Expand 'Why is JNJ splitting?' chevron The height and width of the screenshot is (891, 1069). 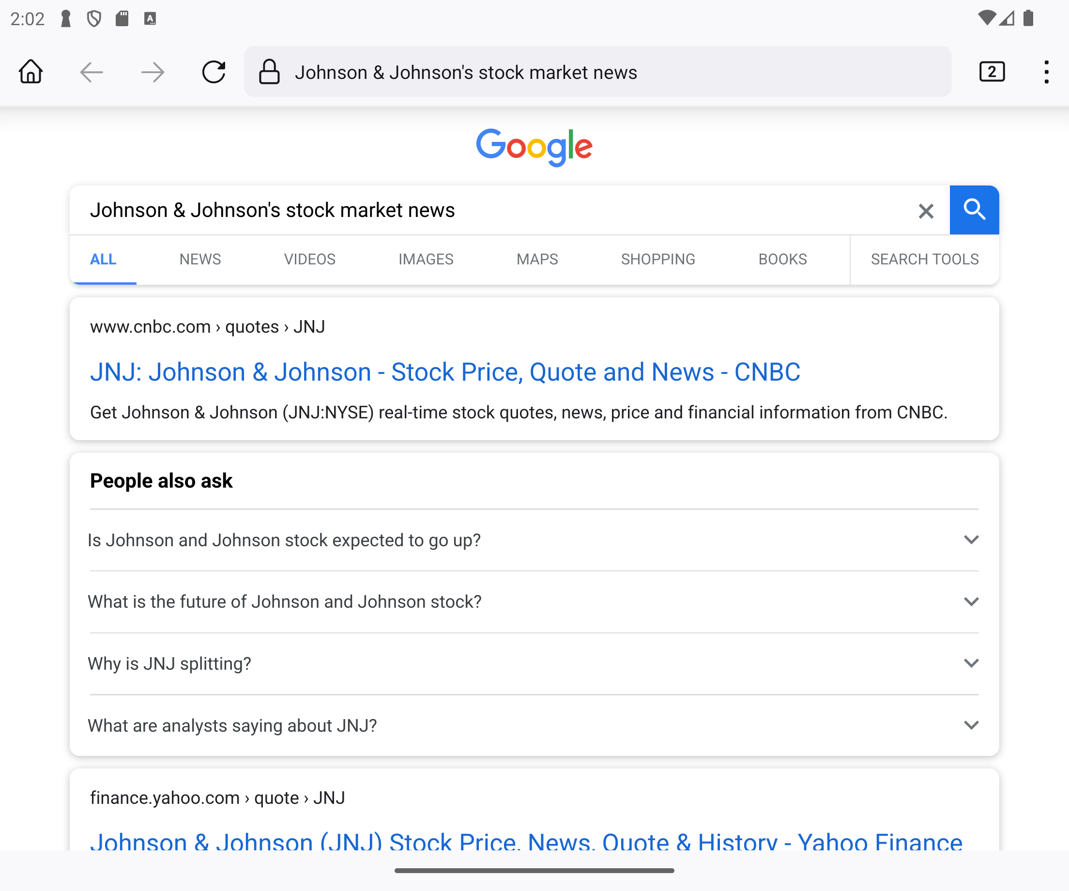coord(971,663)
